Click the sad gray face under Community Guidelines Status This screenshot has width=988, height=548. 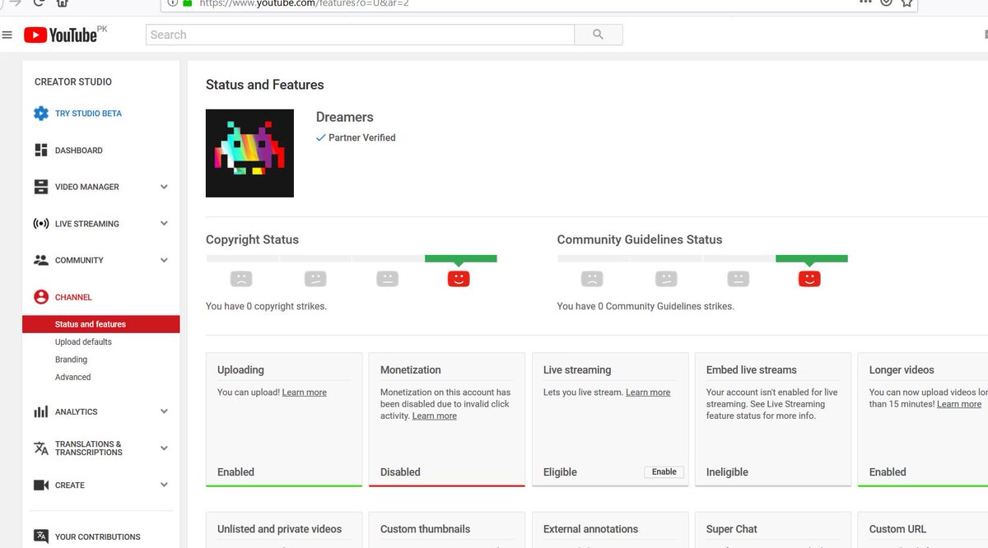[x=592, y=279]
